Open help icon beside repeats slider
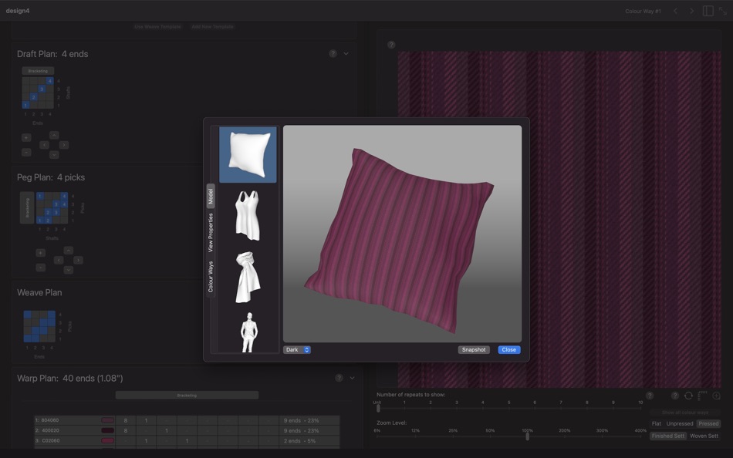 point(650,396)
